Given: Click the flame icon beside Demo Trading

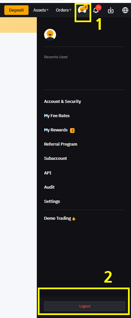Looking at the screenshot, I should pyautogui.click(x=74, y=219).
